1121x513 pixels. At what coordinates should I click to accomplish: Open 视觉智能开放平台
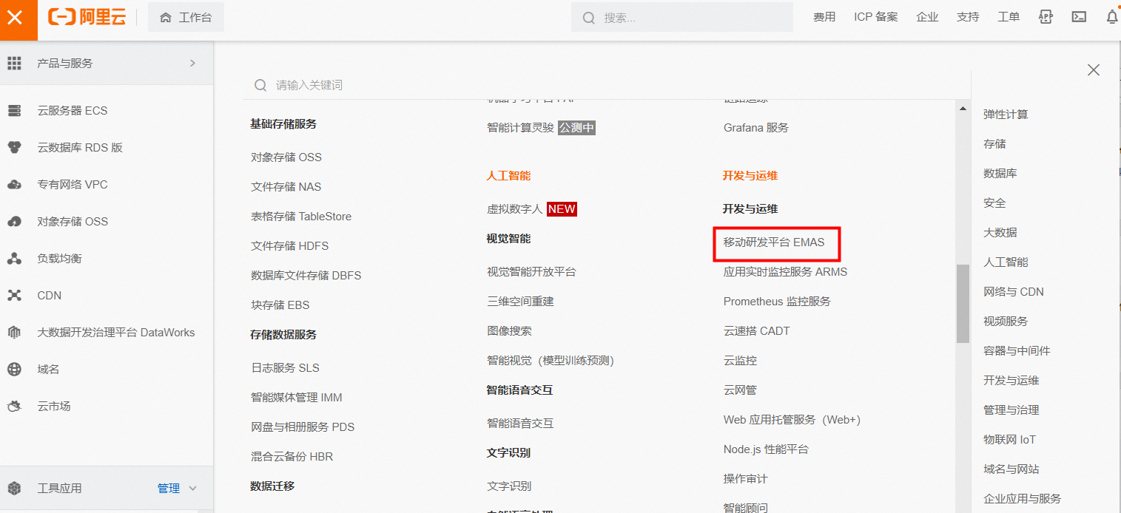click(x=531, y=272)
